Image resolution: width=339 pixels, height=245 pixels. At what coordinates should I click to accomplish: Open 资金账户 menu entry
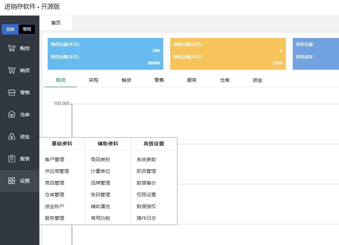(x=55, y=206)
